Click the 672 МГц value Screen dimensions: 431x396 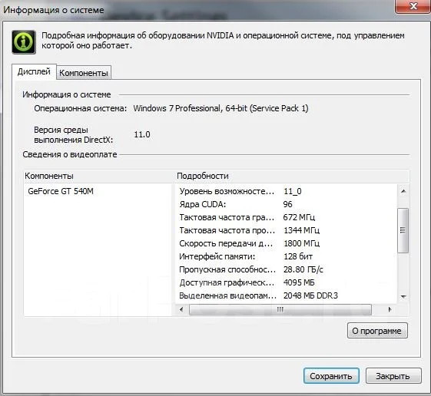(299, 217)
